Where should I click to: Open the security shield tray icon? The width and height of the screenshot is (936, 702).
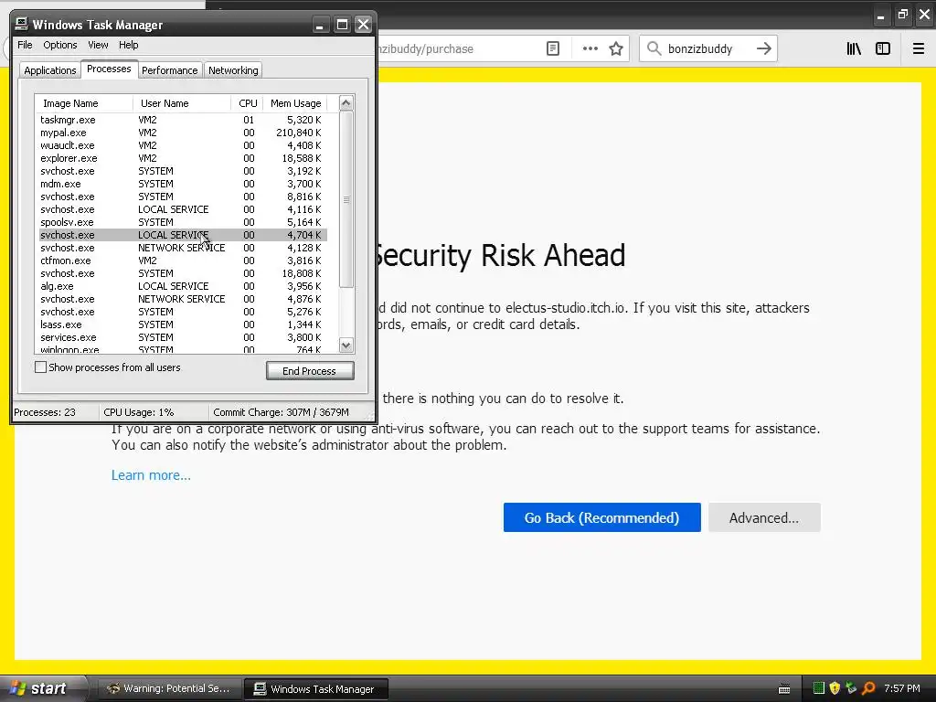click(835, 688)
